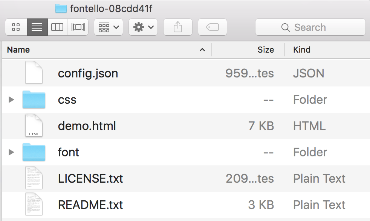Click the fontello folder title icon
The image size is (370, 221).
pyautogui.click(x=61, y=9)
